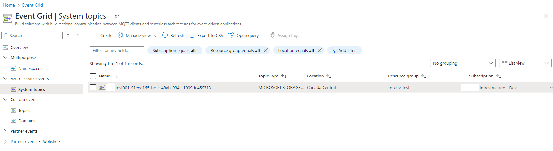Collapse the Azure service events section
553x151 pixels.
pos(5,78)
